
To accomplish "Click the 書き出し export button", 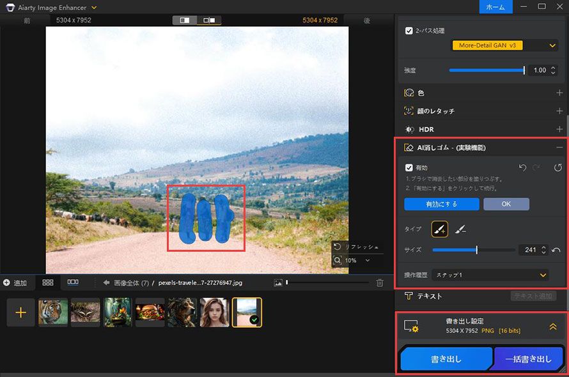I will click(x=446, y=359).
